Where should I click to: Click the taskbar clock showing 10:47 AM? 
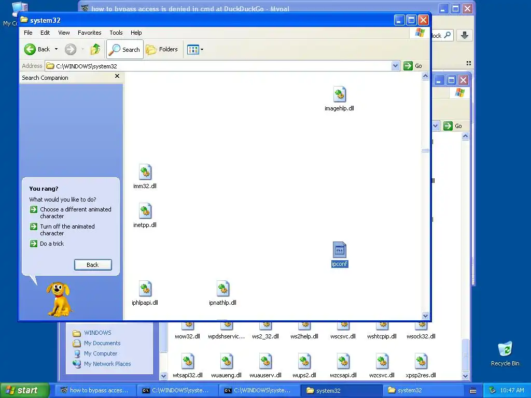tap(512, 390)
